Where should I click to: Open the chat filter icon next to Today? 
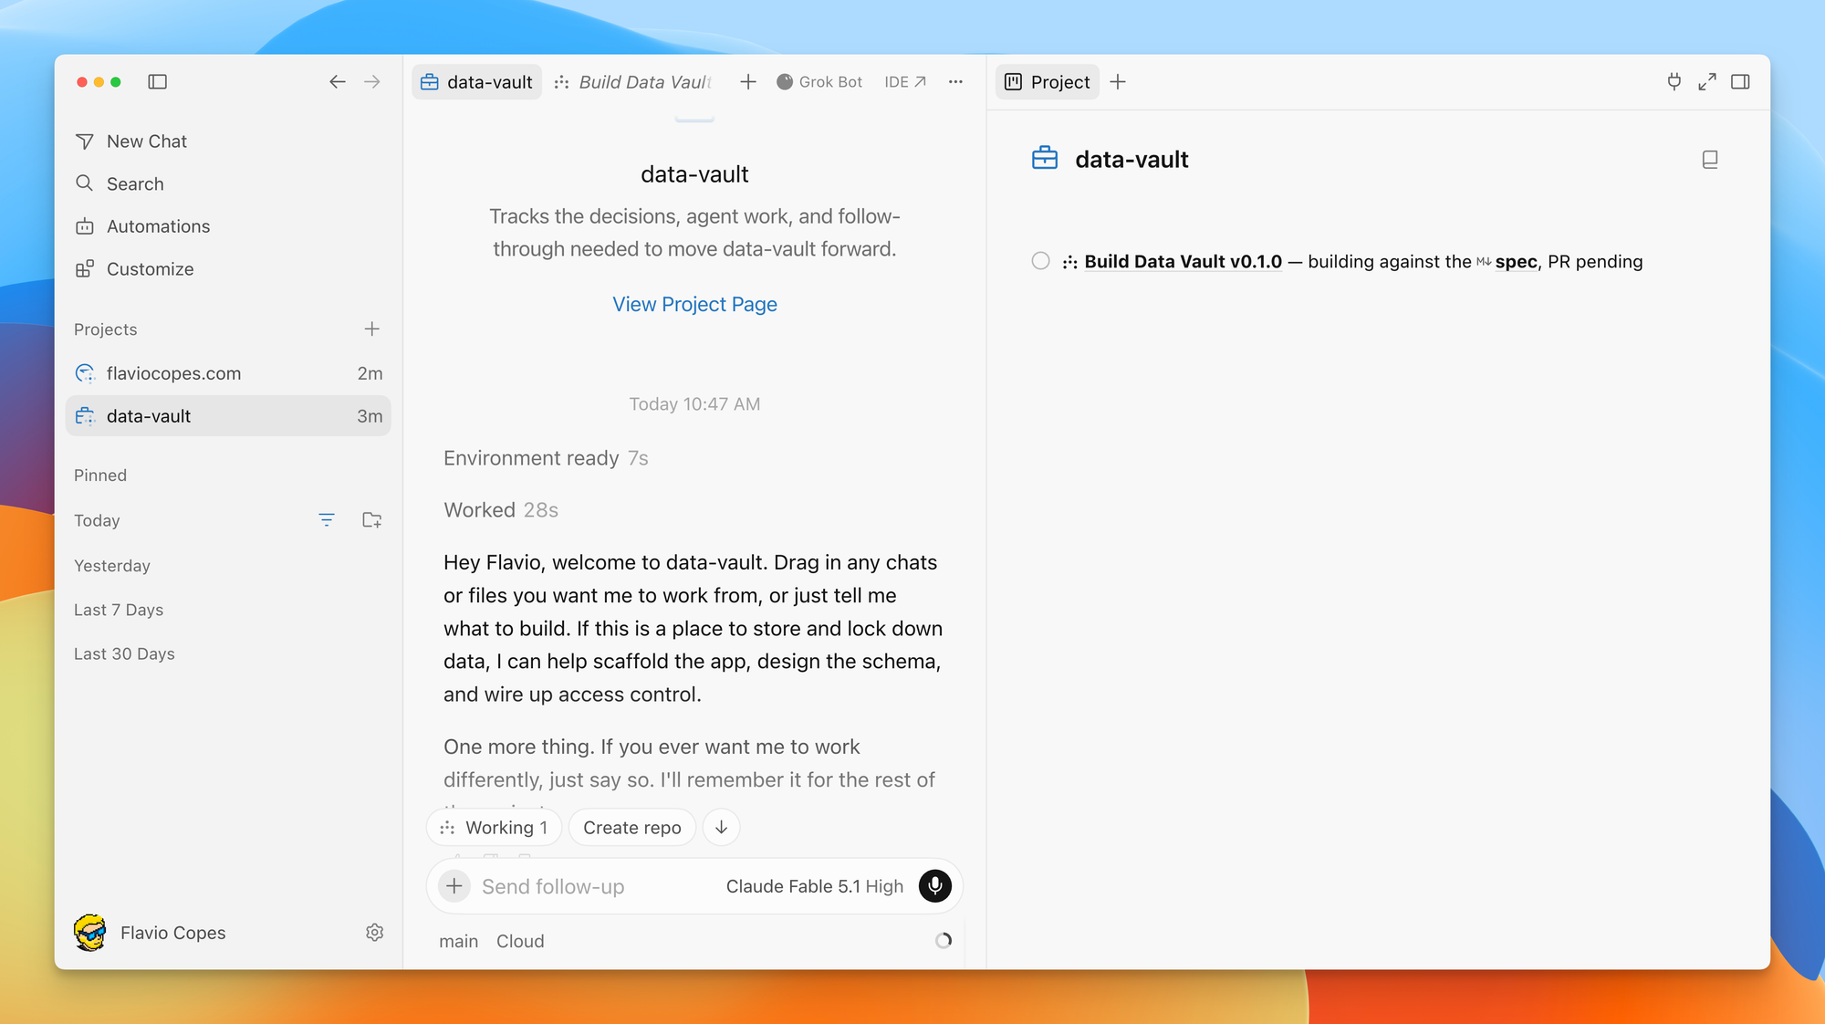[x=327, y=520]
